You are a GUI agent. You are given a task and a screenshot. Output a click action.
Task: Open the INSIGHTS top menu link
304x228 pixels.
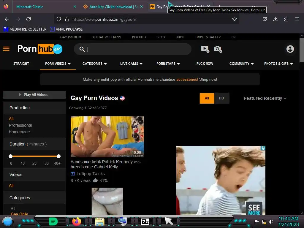tap(139, 37)
